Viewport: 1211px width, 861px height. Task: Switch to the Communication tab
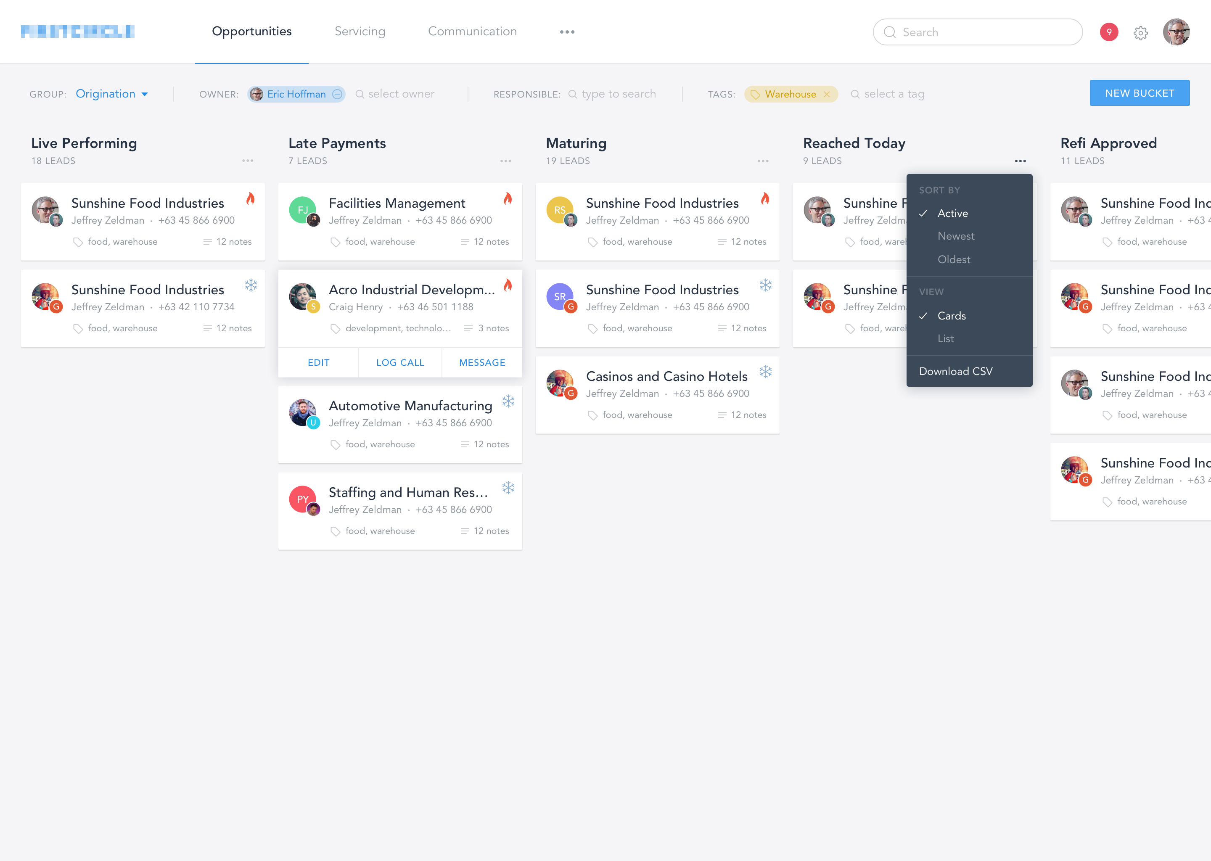(x=471, y=31)
